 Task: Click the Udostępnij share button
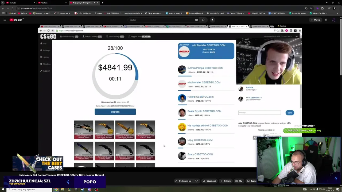point(209,181)
